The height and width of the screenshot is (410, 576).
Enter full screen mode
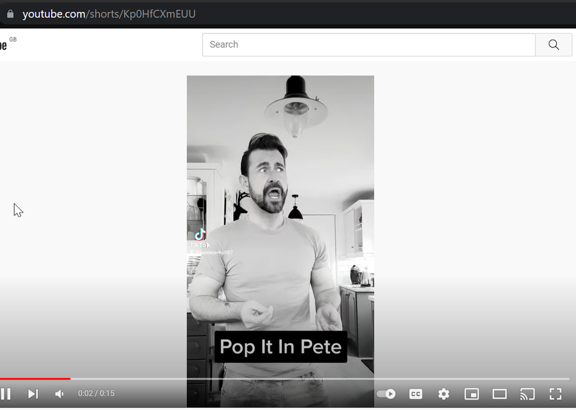coord(555,394)
